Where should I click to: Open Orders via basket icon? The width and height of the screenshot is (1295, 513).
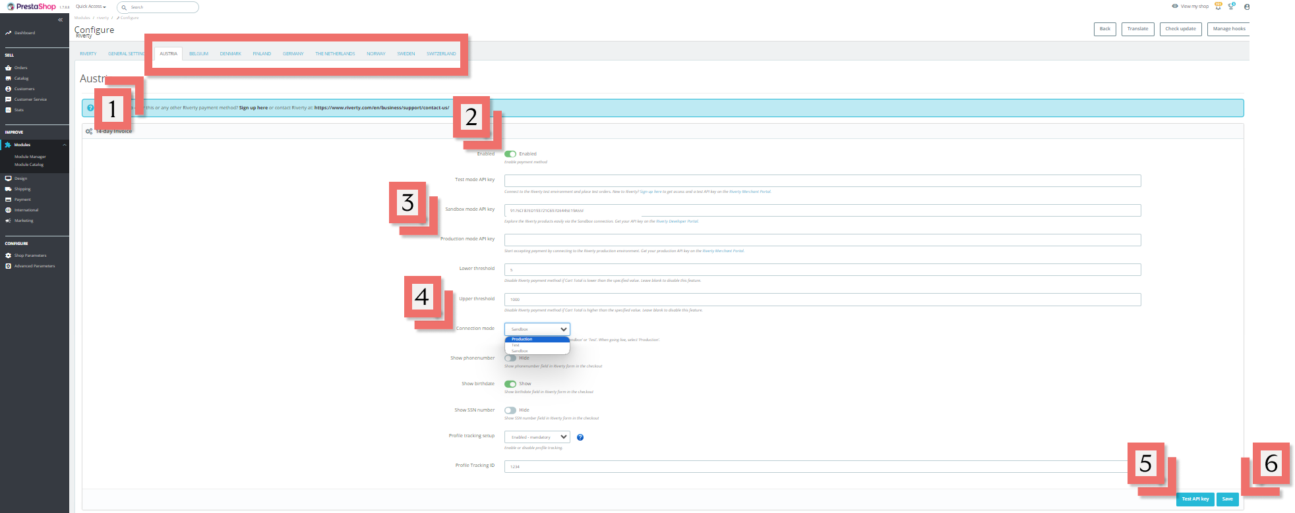[8, 68]
